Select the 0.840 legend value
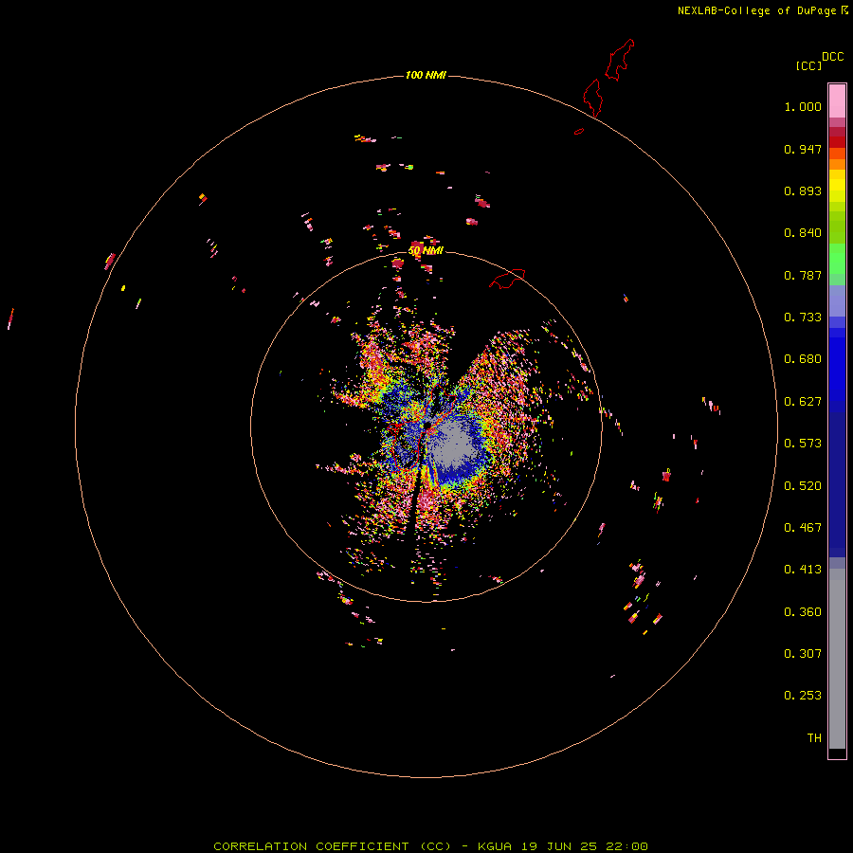Screen dimensions: 853x853 (x=803, y=233)
